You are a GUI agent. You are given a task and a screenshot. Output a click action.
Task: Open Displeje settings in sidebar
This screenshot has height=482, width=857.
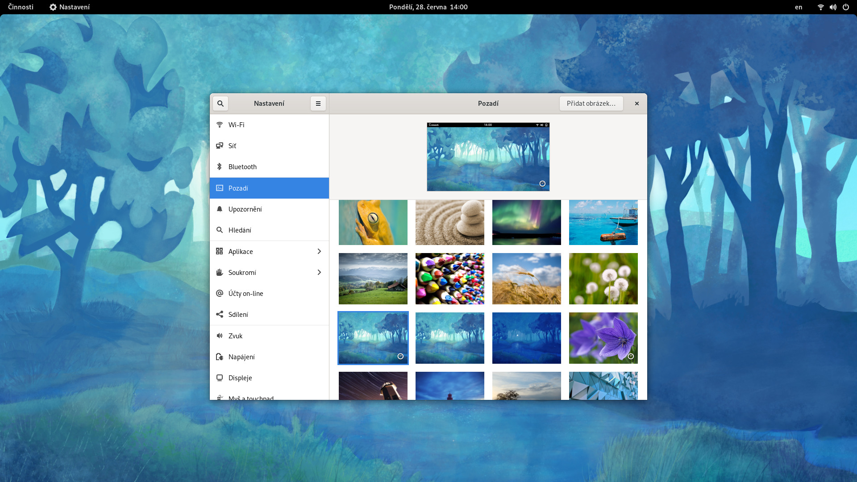click(x=240, y=378)
